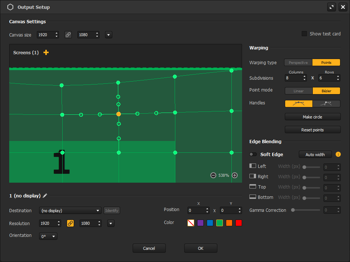Click the Make circle button
The image size is (350, 262).
[312, 117]
